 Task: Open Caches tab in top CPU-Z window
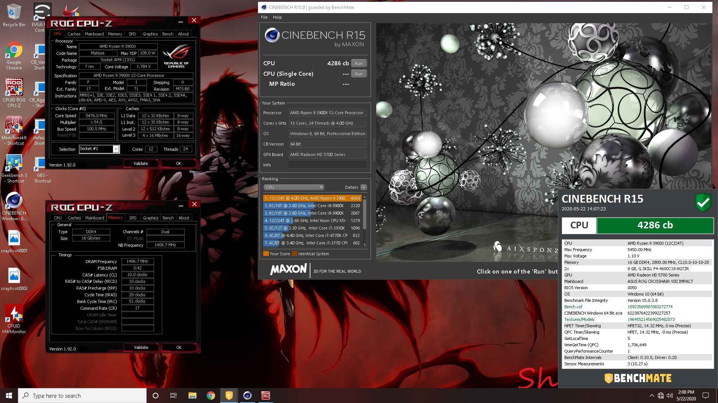pyautogui.click(x=74, y=34)
